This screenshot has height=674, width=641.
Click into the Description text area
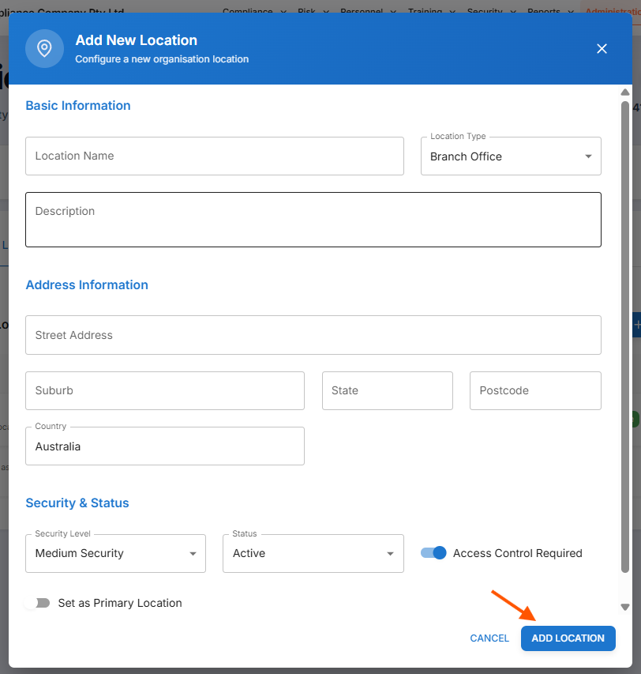[313, 220]
